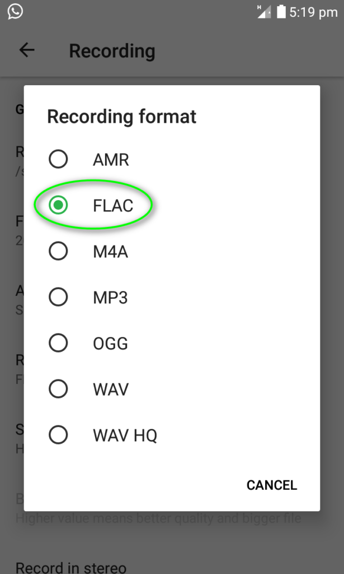Tap the OGG format label
Screen dimensions: 344x574
pos(110,343)
